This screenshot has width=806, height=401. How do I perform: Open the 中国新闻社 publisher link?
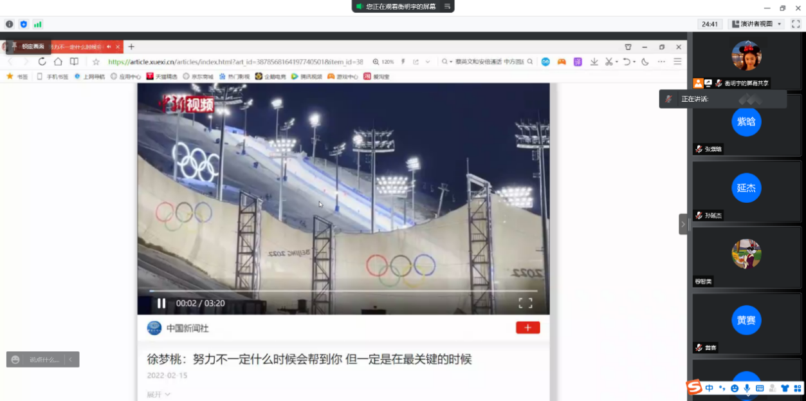(x=187, y=328)
